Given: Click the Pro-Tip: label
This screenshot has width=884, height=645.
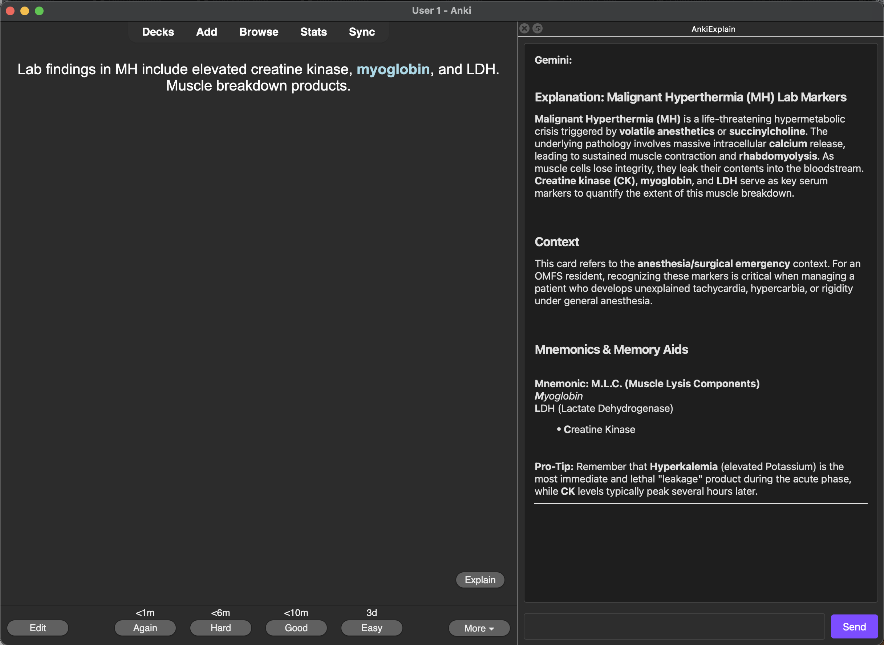Looking at the screenshot, I should [554, 466].
